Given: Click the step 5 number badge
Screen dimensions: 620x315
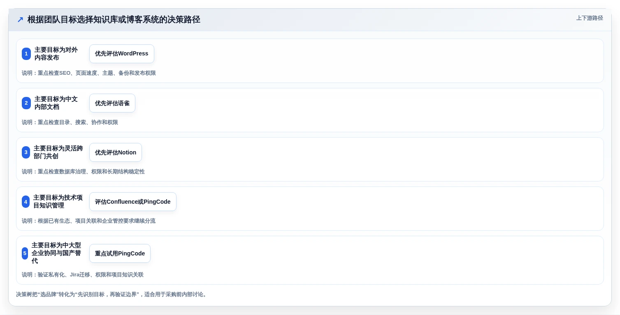Looking at the screenshot, I should pyautogui.click(x=25, y=253).
